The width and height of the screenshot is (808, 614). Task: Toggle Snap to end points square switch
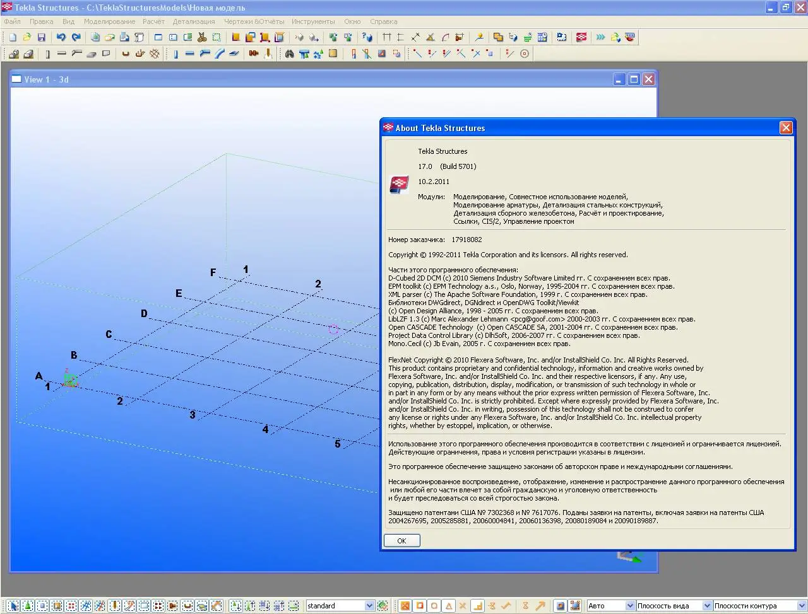click(419, 606)
